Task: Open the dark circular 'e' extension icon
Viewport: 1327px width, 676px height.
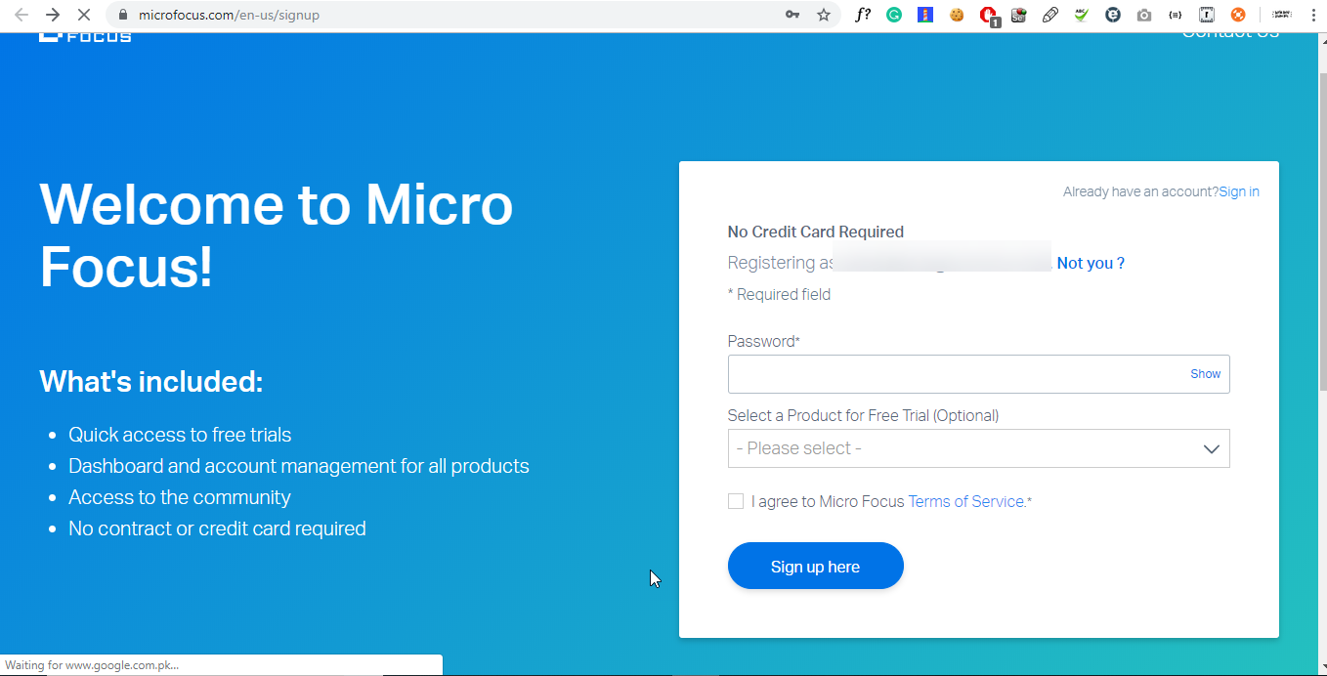Action: pos(1113,15)
